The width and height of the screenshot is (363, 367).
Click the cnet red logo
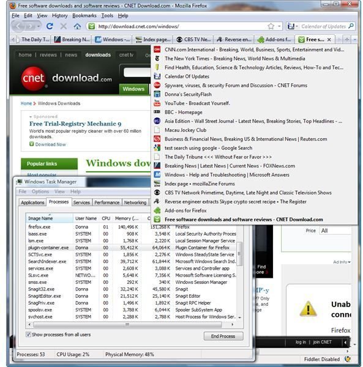[x=33, y=78]
